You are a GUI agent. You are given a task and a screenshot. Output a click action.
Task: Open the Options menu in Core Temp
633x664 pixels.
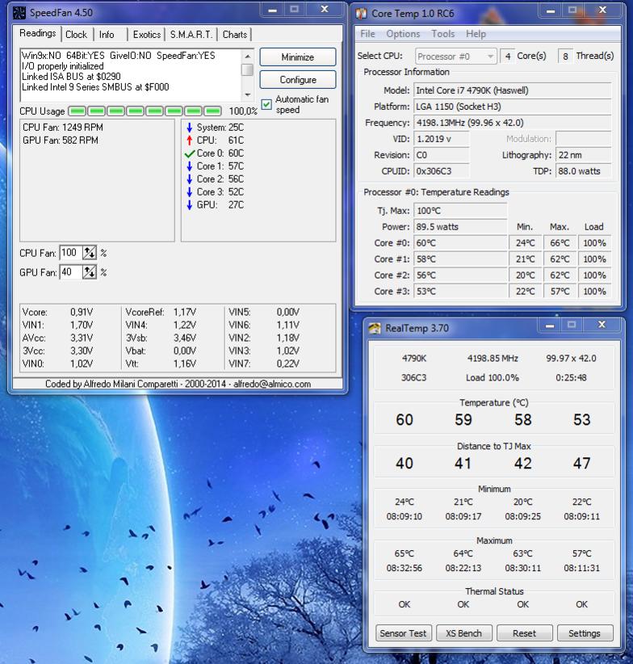click(403, 34)
